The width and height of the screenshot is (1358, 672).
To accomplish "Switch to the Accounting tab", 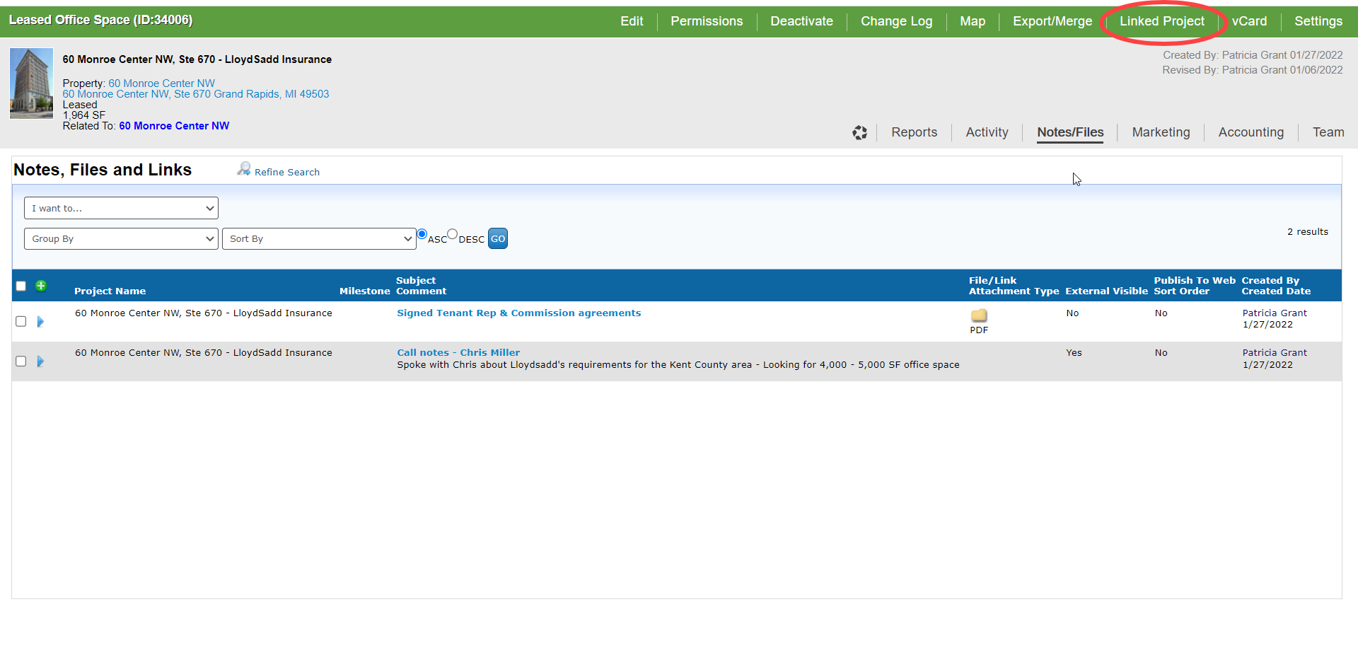I will pyautogui.click(x=1250, y=132).
